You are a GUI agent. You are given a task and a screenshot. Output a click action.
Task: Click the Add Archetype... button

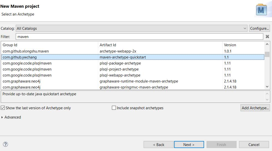click(255, 108)
